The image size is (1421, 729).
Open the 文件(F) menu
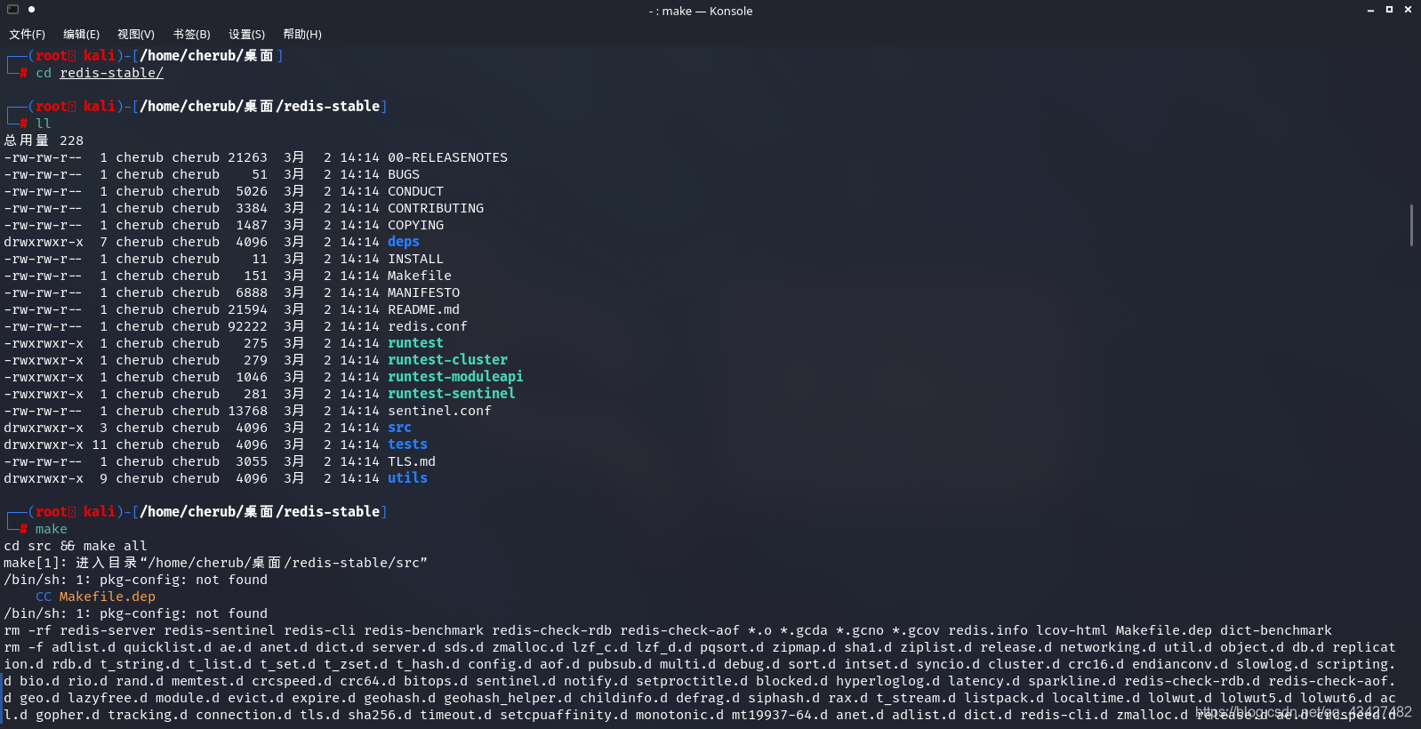27,34
